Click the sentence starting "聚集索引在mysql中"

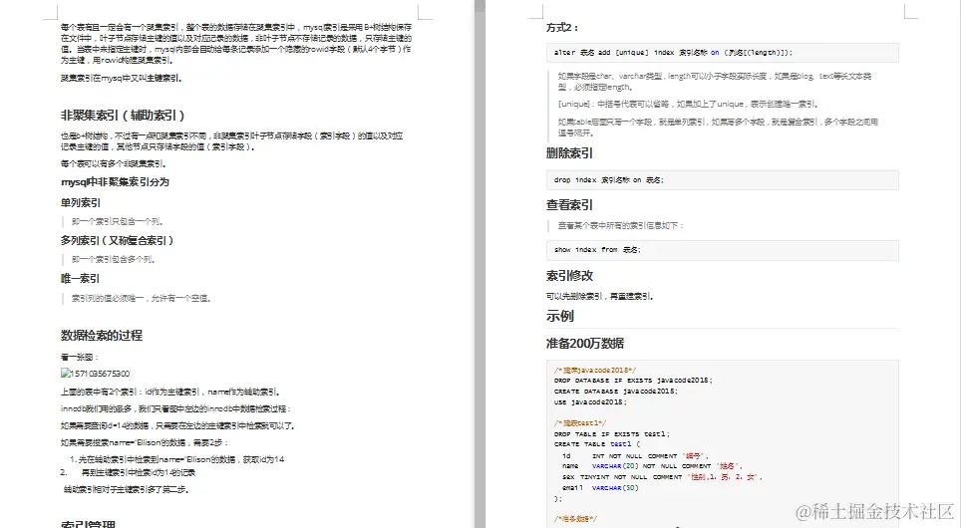click(121, 78)
